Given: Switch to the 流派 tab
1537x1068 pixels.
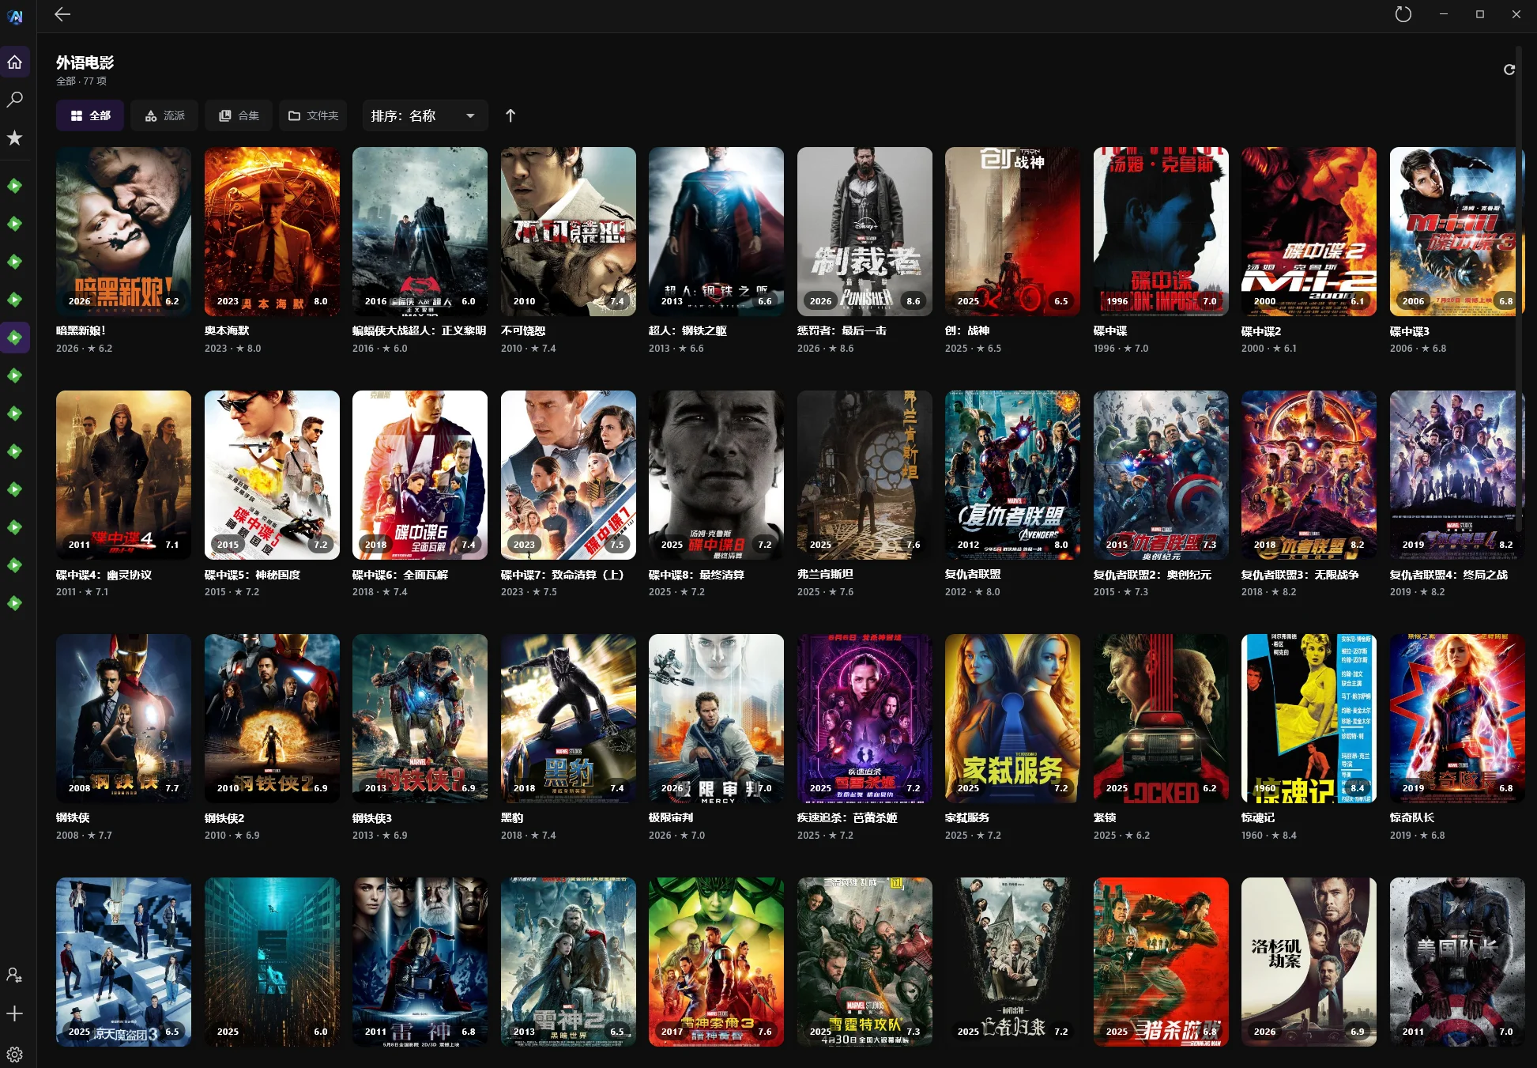Looking at the screenshot, I should (164, 115).
